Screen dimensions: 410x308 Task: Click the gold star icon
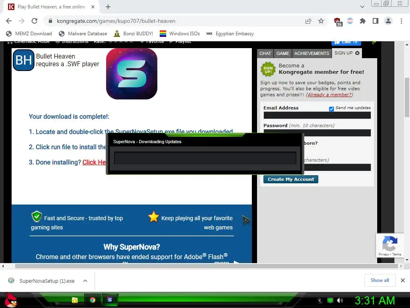153,217
